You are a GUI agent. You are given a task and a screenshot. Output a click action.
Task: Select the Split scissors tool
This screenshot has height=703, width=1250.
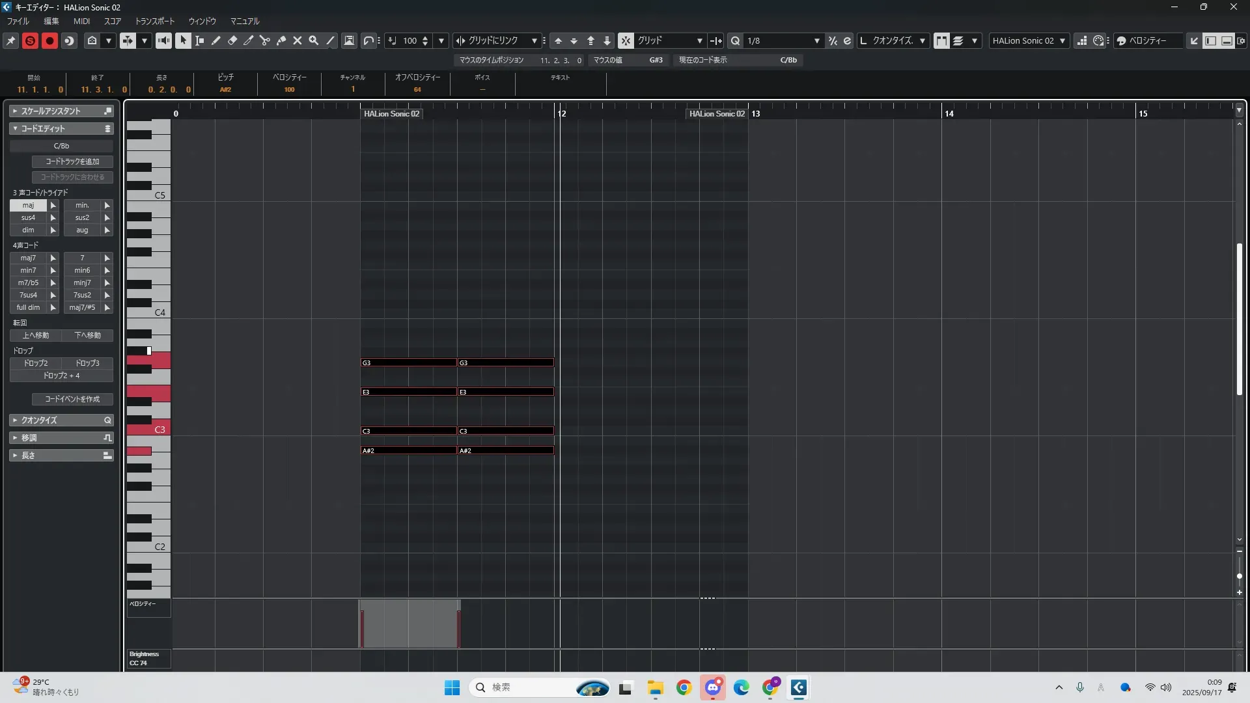click(x=265, y=40)
